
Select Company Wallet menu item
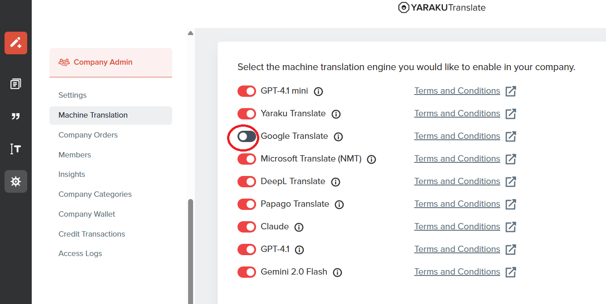click(87, 214)
